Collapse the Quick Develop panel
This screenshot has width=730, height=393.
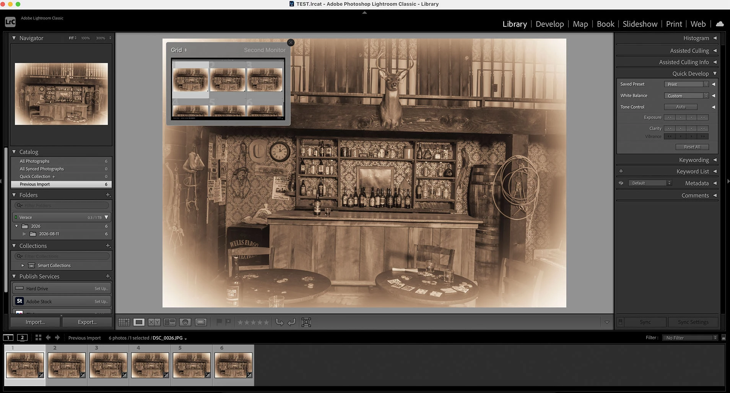715,73
